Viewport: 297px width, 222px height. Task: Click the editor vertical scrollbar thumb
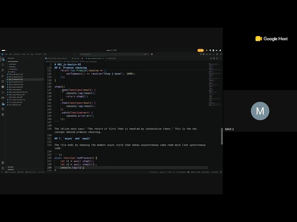[222, 136]
